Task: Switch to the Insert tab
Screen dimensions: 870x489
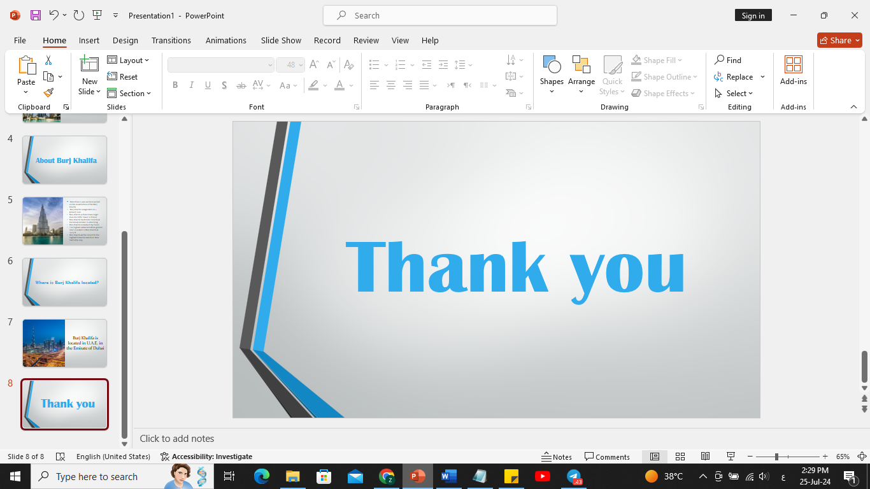Action: [89, 40]
